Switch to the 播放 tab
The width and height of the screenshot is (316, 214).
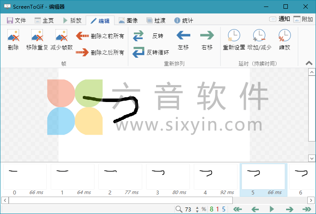[72, 20]
